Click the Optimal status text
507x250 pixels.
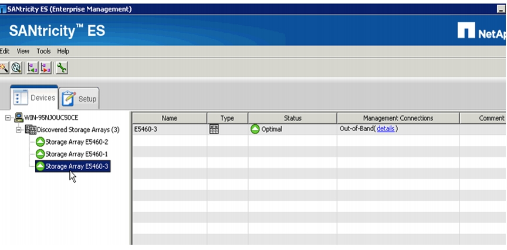click(x=272, y=129)
